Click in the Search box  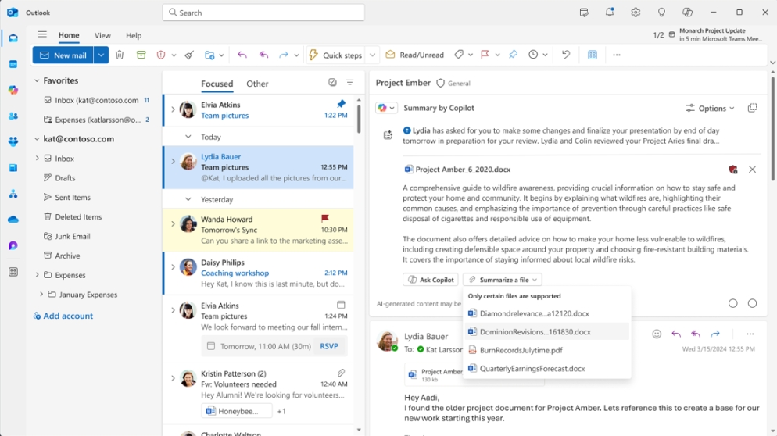263,13
